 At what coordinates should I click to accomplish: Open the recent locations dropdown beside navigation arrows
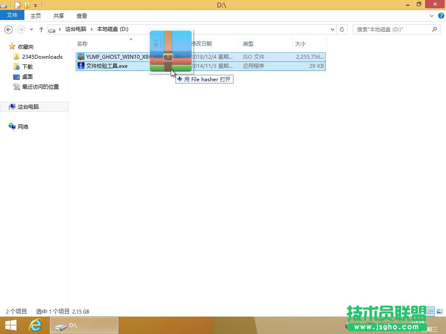pos(30,29)
